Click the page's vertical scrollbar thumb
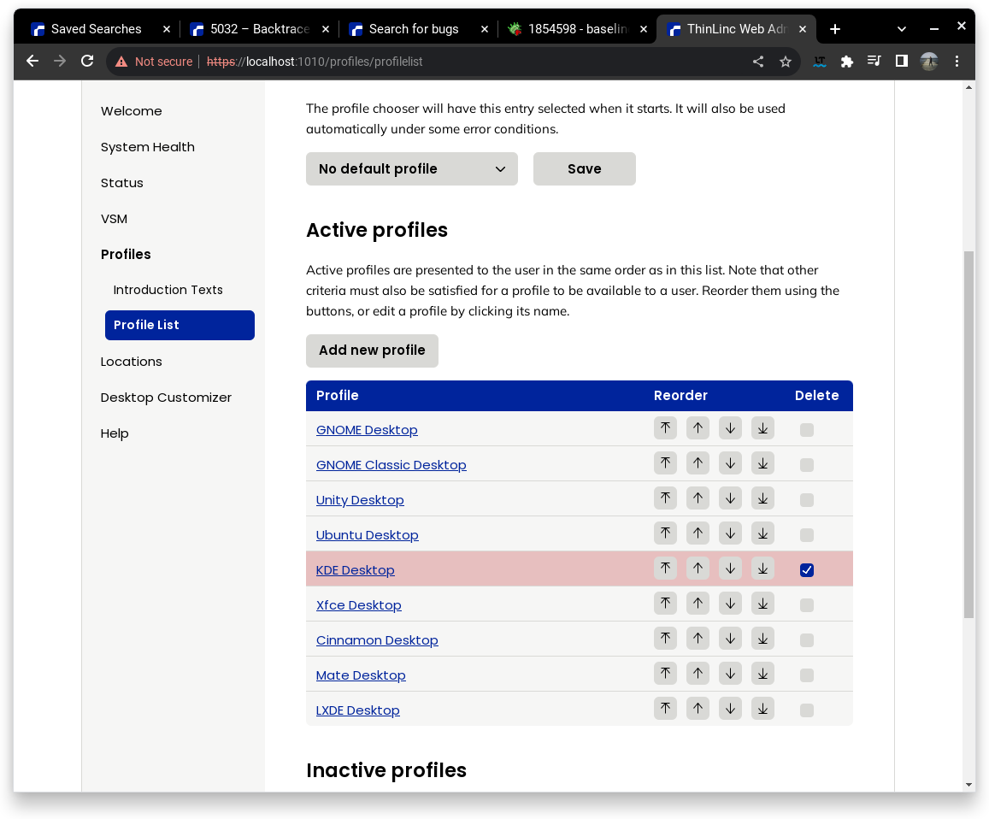Viewport: 989px width, 819px height. click(968, 434)
